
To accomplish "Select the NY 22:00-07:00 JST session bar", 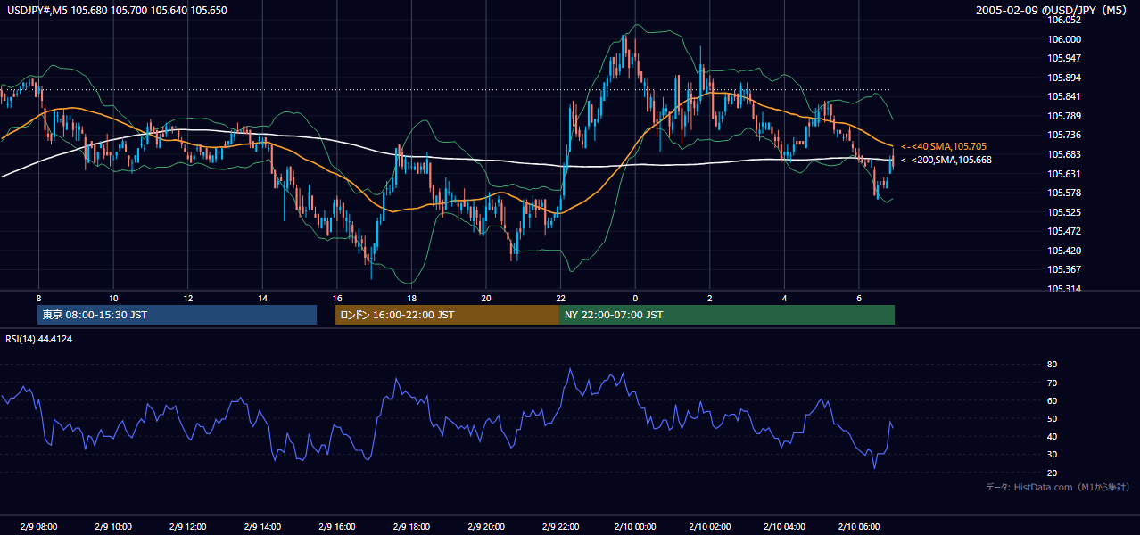I will pos(727,315).
